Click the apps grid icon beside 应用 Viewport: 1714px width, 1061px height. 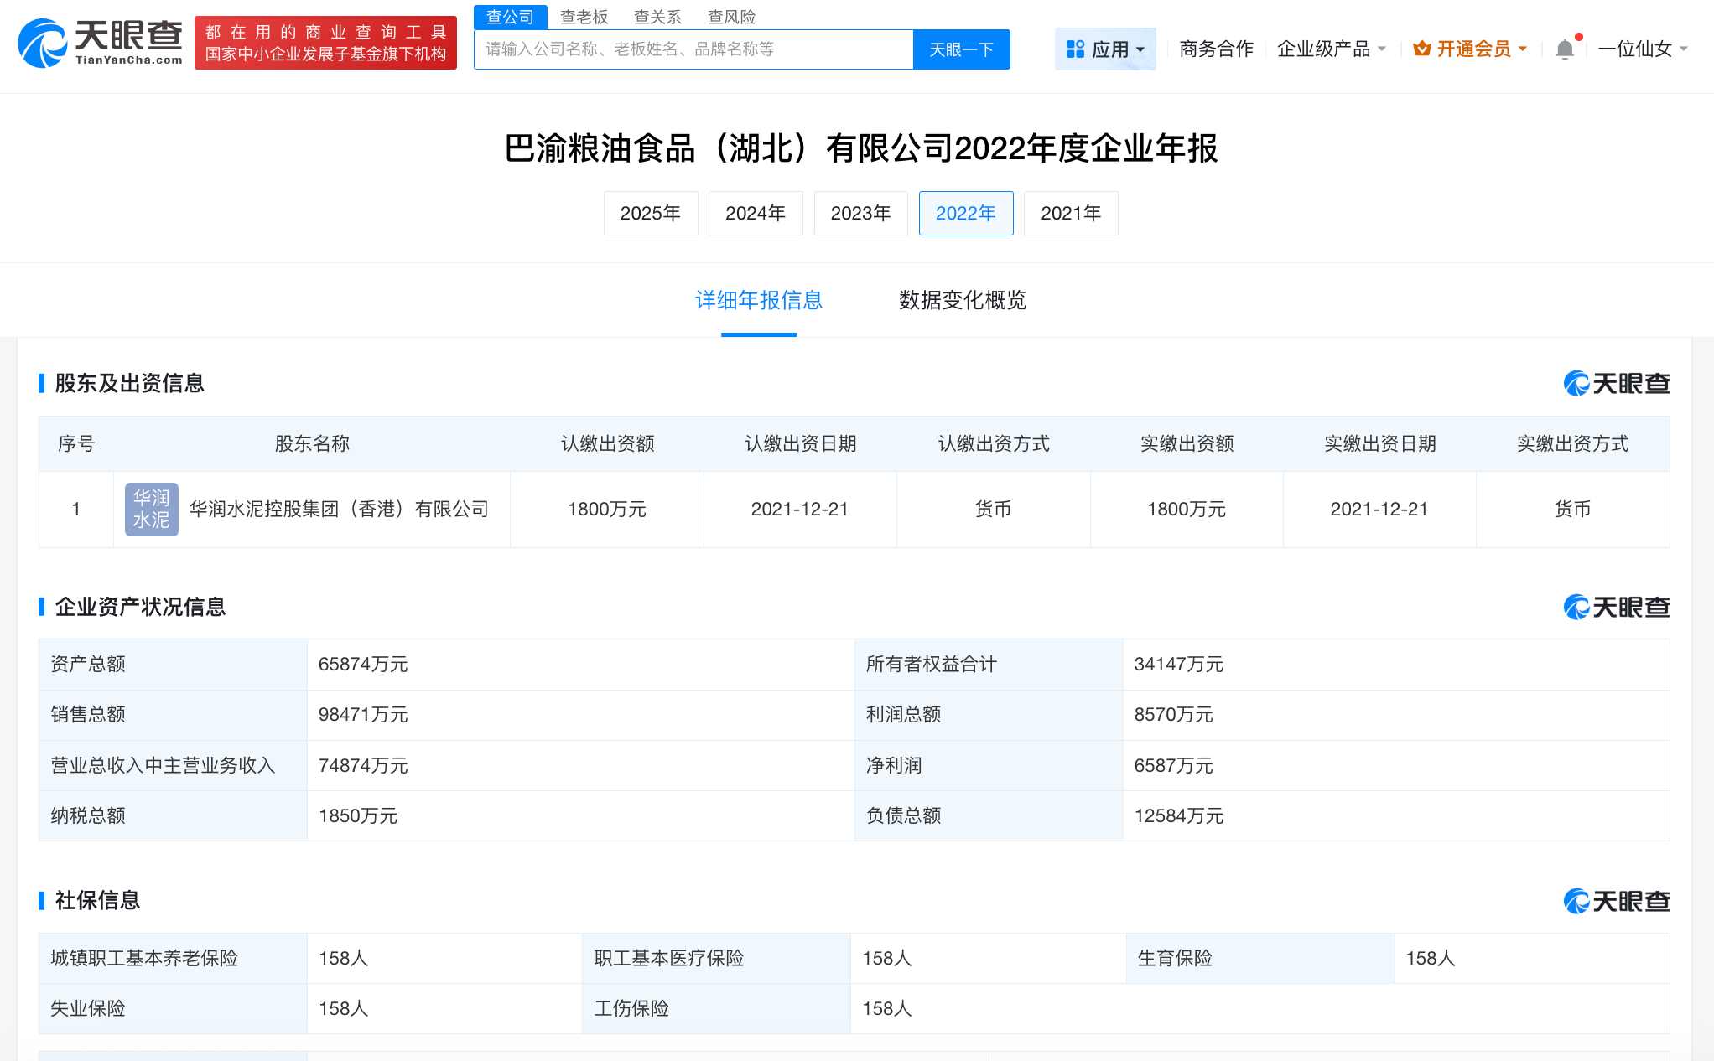coord(1075,49)
